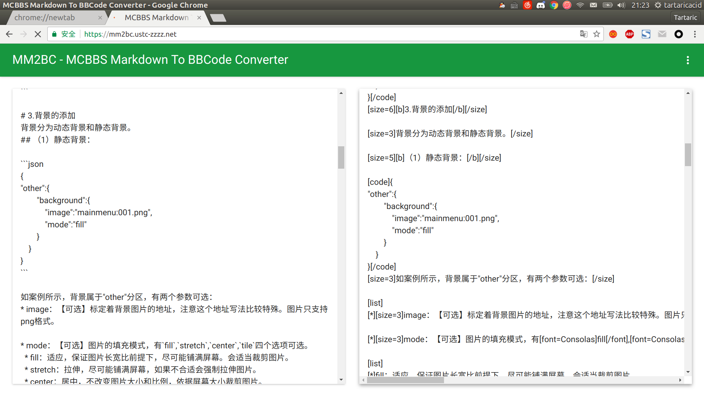Click the BBCode pane scroll-left arrow
The image size is (704, 396).
point(363,380)
